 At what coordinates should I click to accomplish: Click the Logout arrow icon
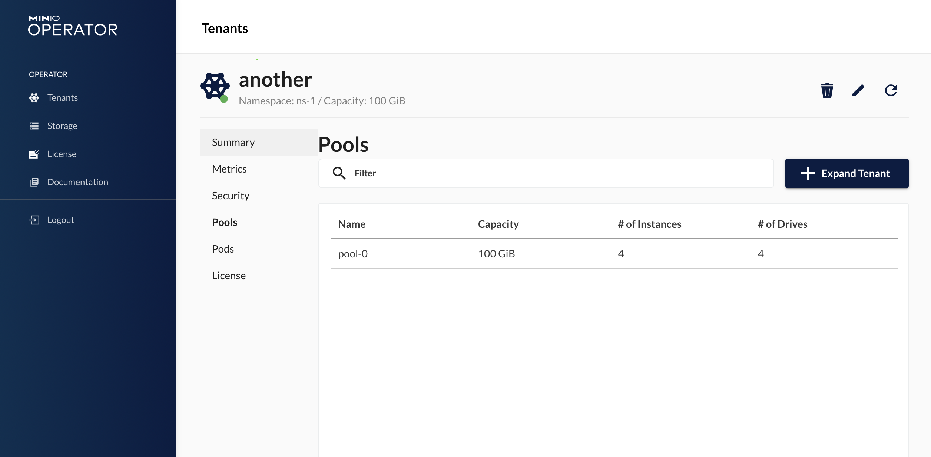(x=34, y=220)
